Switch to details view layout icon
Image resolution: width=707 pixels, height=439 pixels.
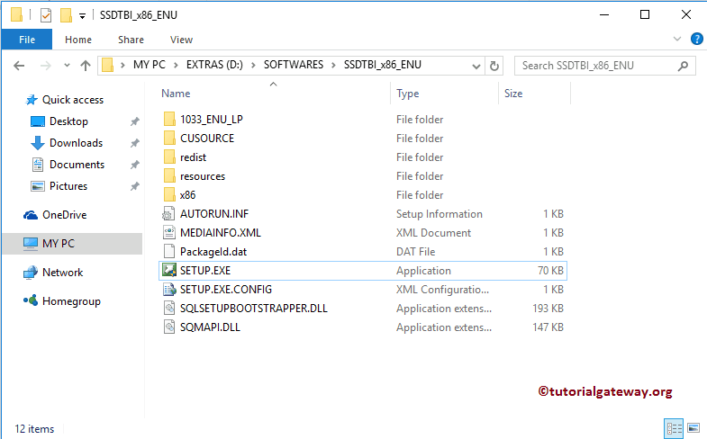click(x=674, y=427)
